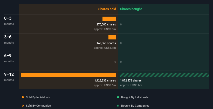Click the 0–3 months orange sold bar
Image resolution: width=213 pixels, height=109 pixels.
click(x=109, y=19)
